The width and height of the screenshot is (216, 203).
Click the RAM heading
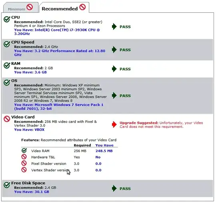point(16,63)
